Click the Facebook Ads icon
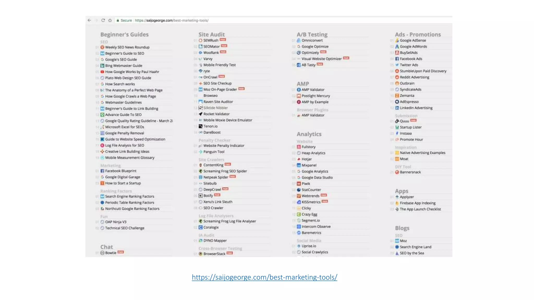This screenshot has width=534, height=300. [x=397, y=59]
